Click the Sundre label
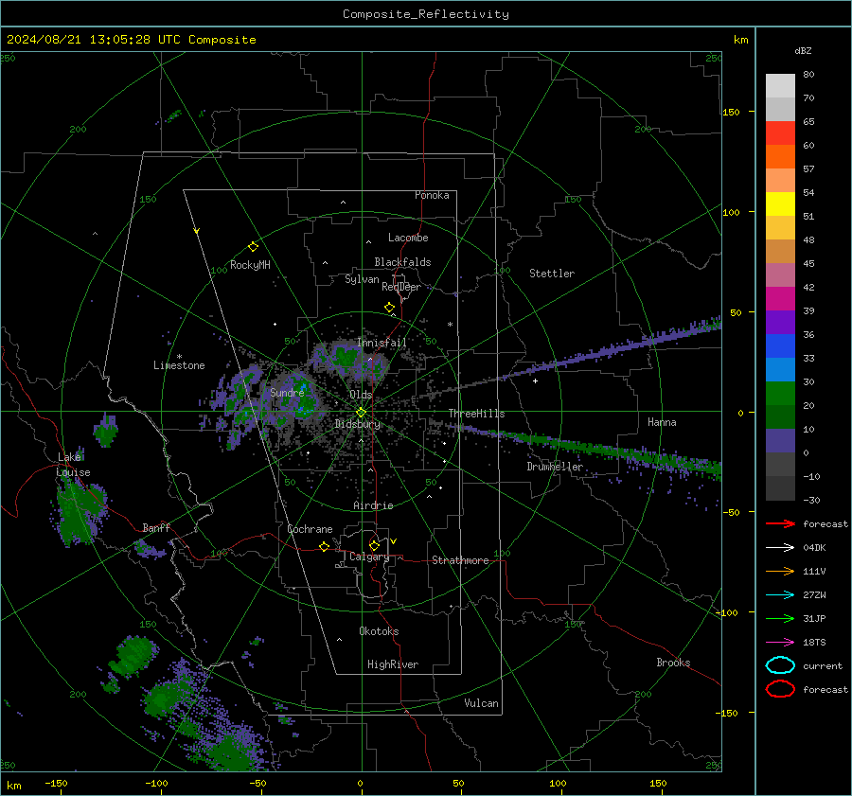Image resolution: width=852 pixels, height=796 pixels. [287, 392]
